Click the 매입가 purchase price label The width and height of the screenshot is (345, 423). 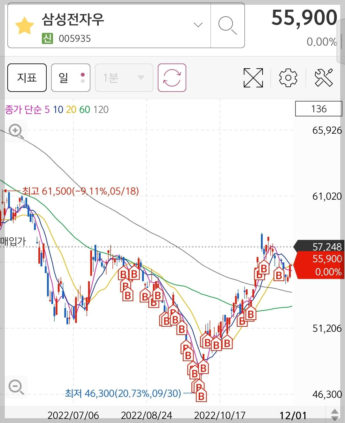(13, 241)
